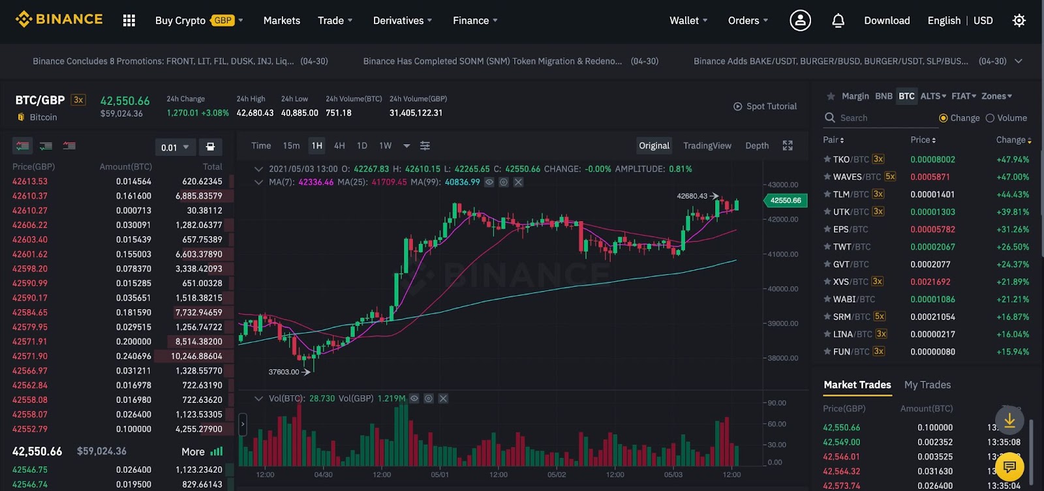Click the market pair Search field
This screenshot has width=1044, height=491.
880,118
